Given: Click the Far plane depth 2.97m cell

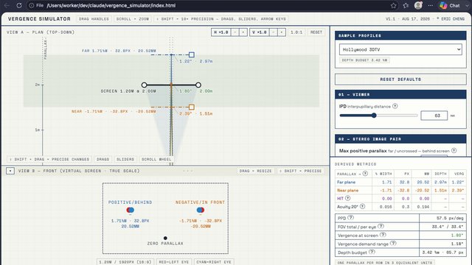Looking at the screenshot, I should click(440, 182).
